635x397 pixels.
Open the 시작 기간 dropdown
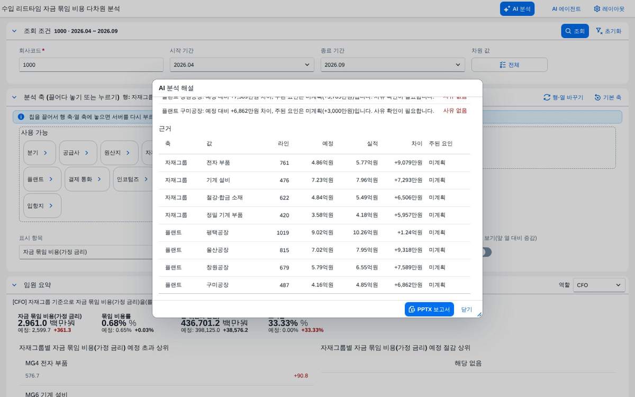(x=242, y=65)
